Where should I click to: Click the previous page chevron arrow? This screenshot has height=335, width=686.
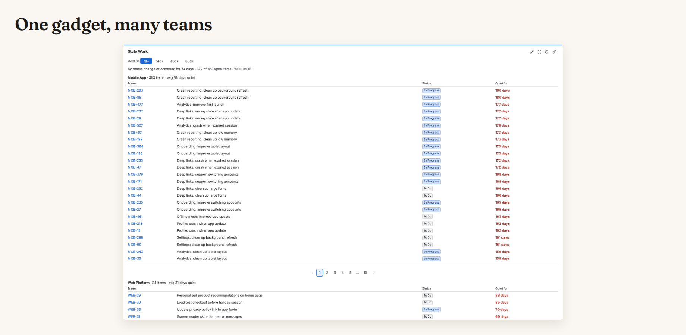312,273
